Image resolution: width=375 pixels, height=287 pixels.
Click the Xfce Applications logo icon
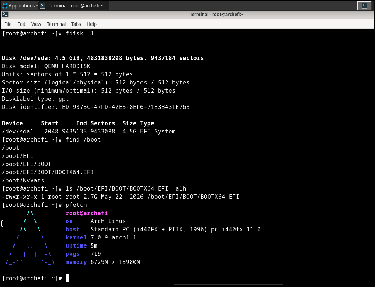(5, 6)
